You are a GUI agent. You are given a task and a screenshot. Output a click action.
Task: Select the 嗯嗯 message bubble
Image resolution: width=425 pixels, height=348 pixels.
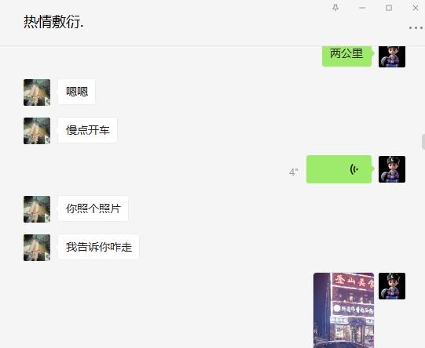pyautogui.click(x=77, y=92)
